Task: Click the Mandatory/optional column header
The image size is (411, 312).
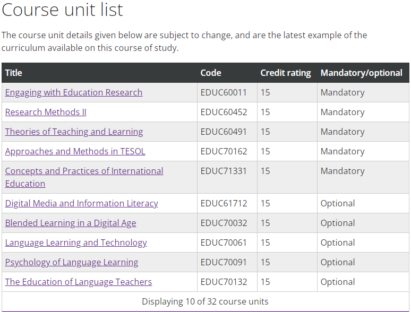Action: tap(361, 73)
